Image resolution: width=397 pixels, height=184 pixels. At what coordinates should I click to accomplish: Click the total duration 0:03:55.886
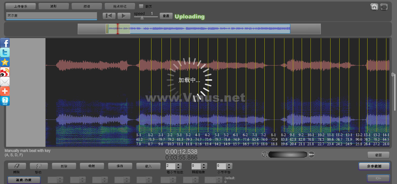(181, 157)
